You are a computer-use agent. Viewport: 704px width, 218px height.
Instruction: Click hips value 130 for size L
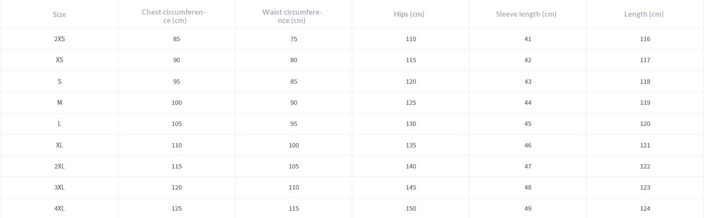point(411,124)
